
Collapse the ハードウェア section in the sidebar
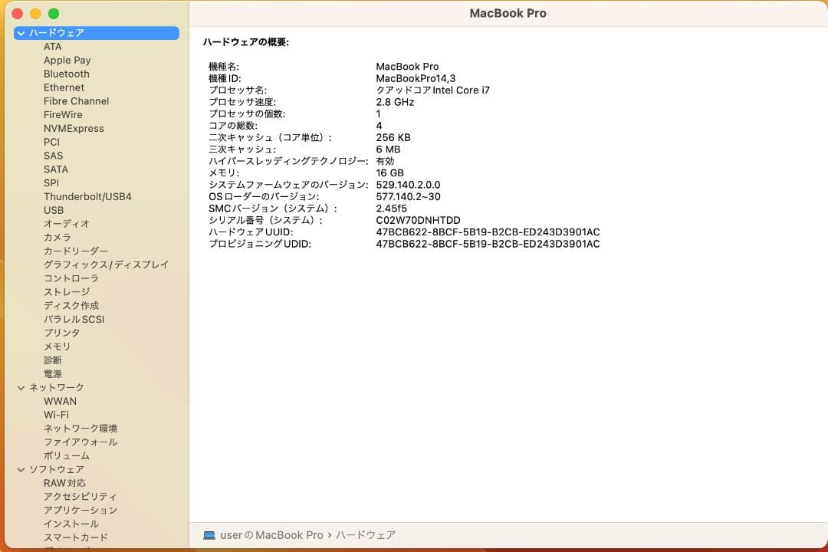(19, 32)
